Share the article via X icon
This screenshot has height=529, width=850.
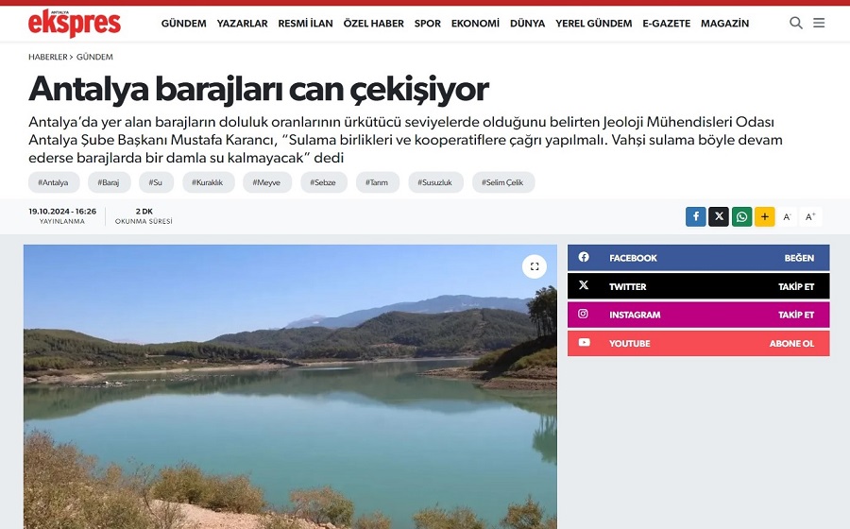point(719,217)
